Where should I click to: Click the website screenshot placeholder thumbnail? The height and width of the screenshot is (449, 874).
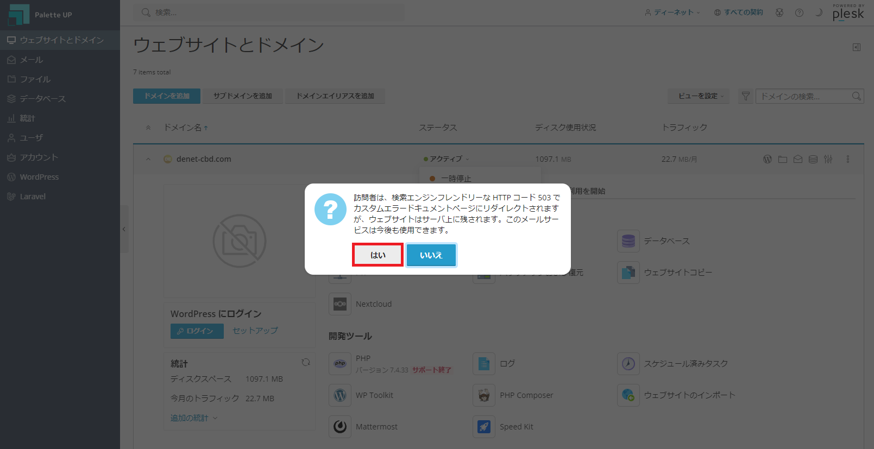[x=240, y=241]
